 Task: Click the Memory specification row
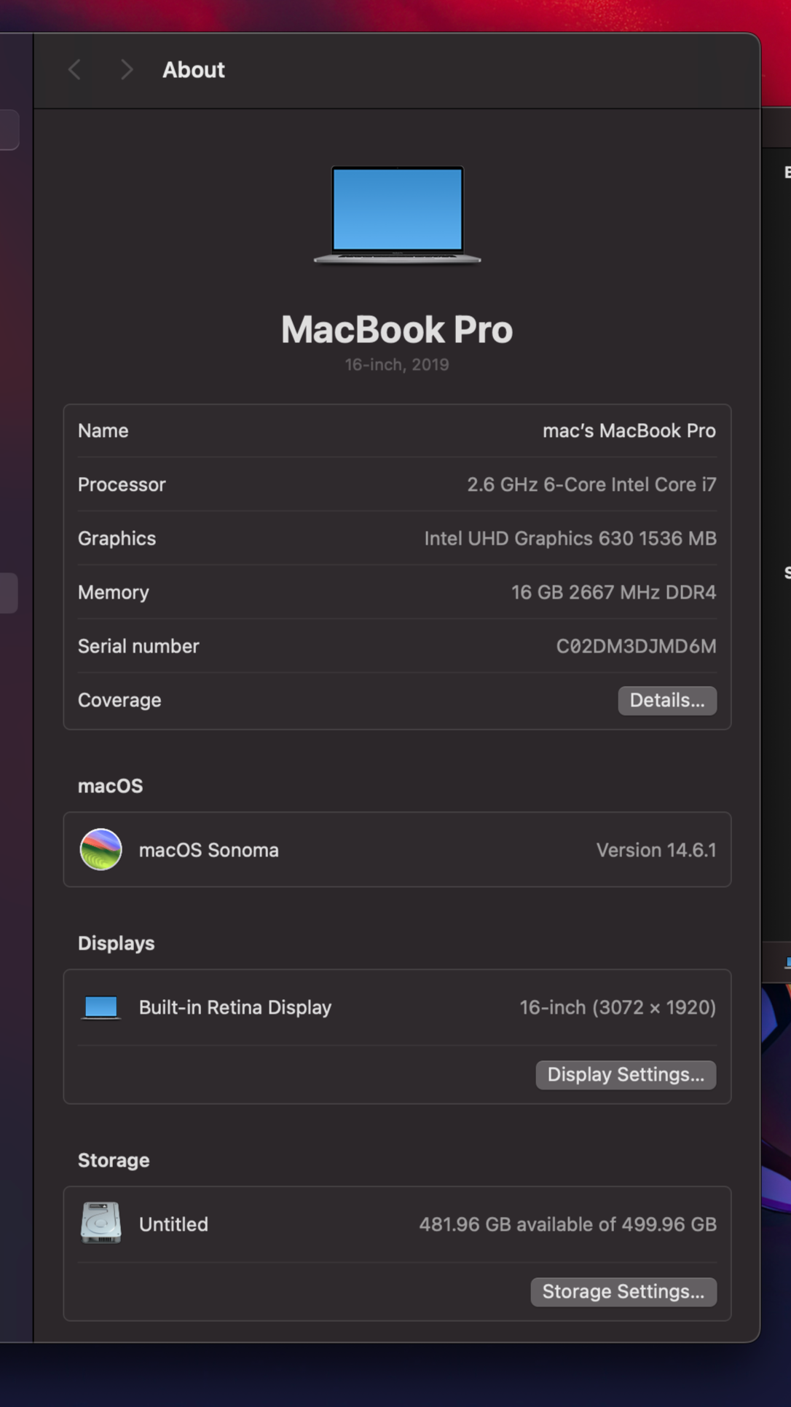point(397,592)
